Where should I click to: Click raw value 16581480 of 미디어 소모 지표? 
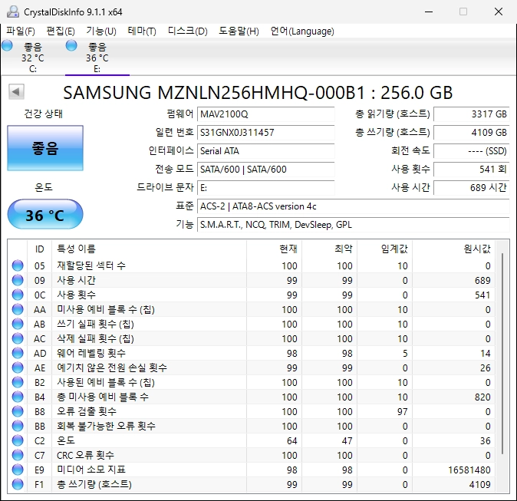pos(469,470)
